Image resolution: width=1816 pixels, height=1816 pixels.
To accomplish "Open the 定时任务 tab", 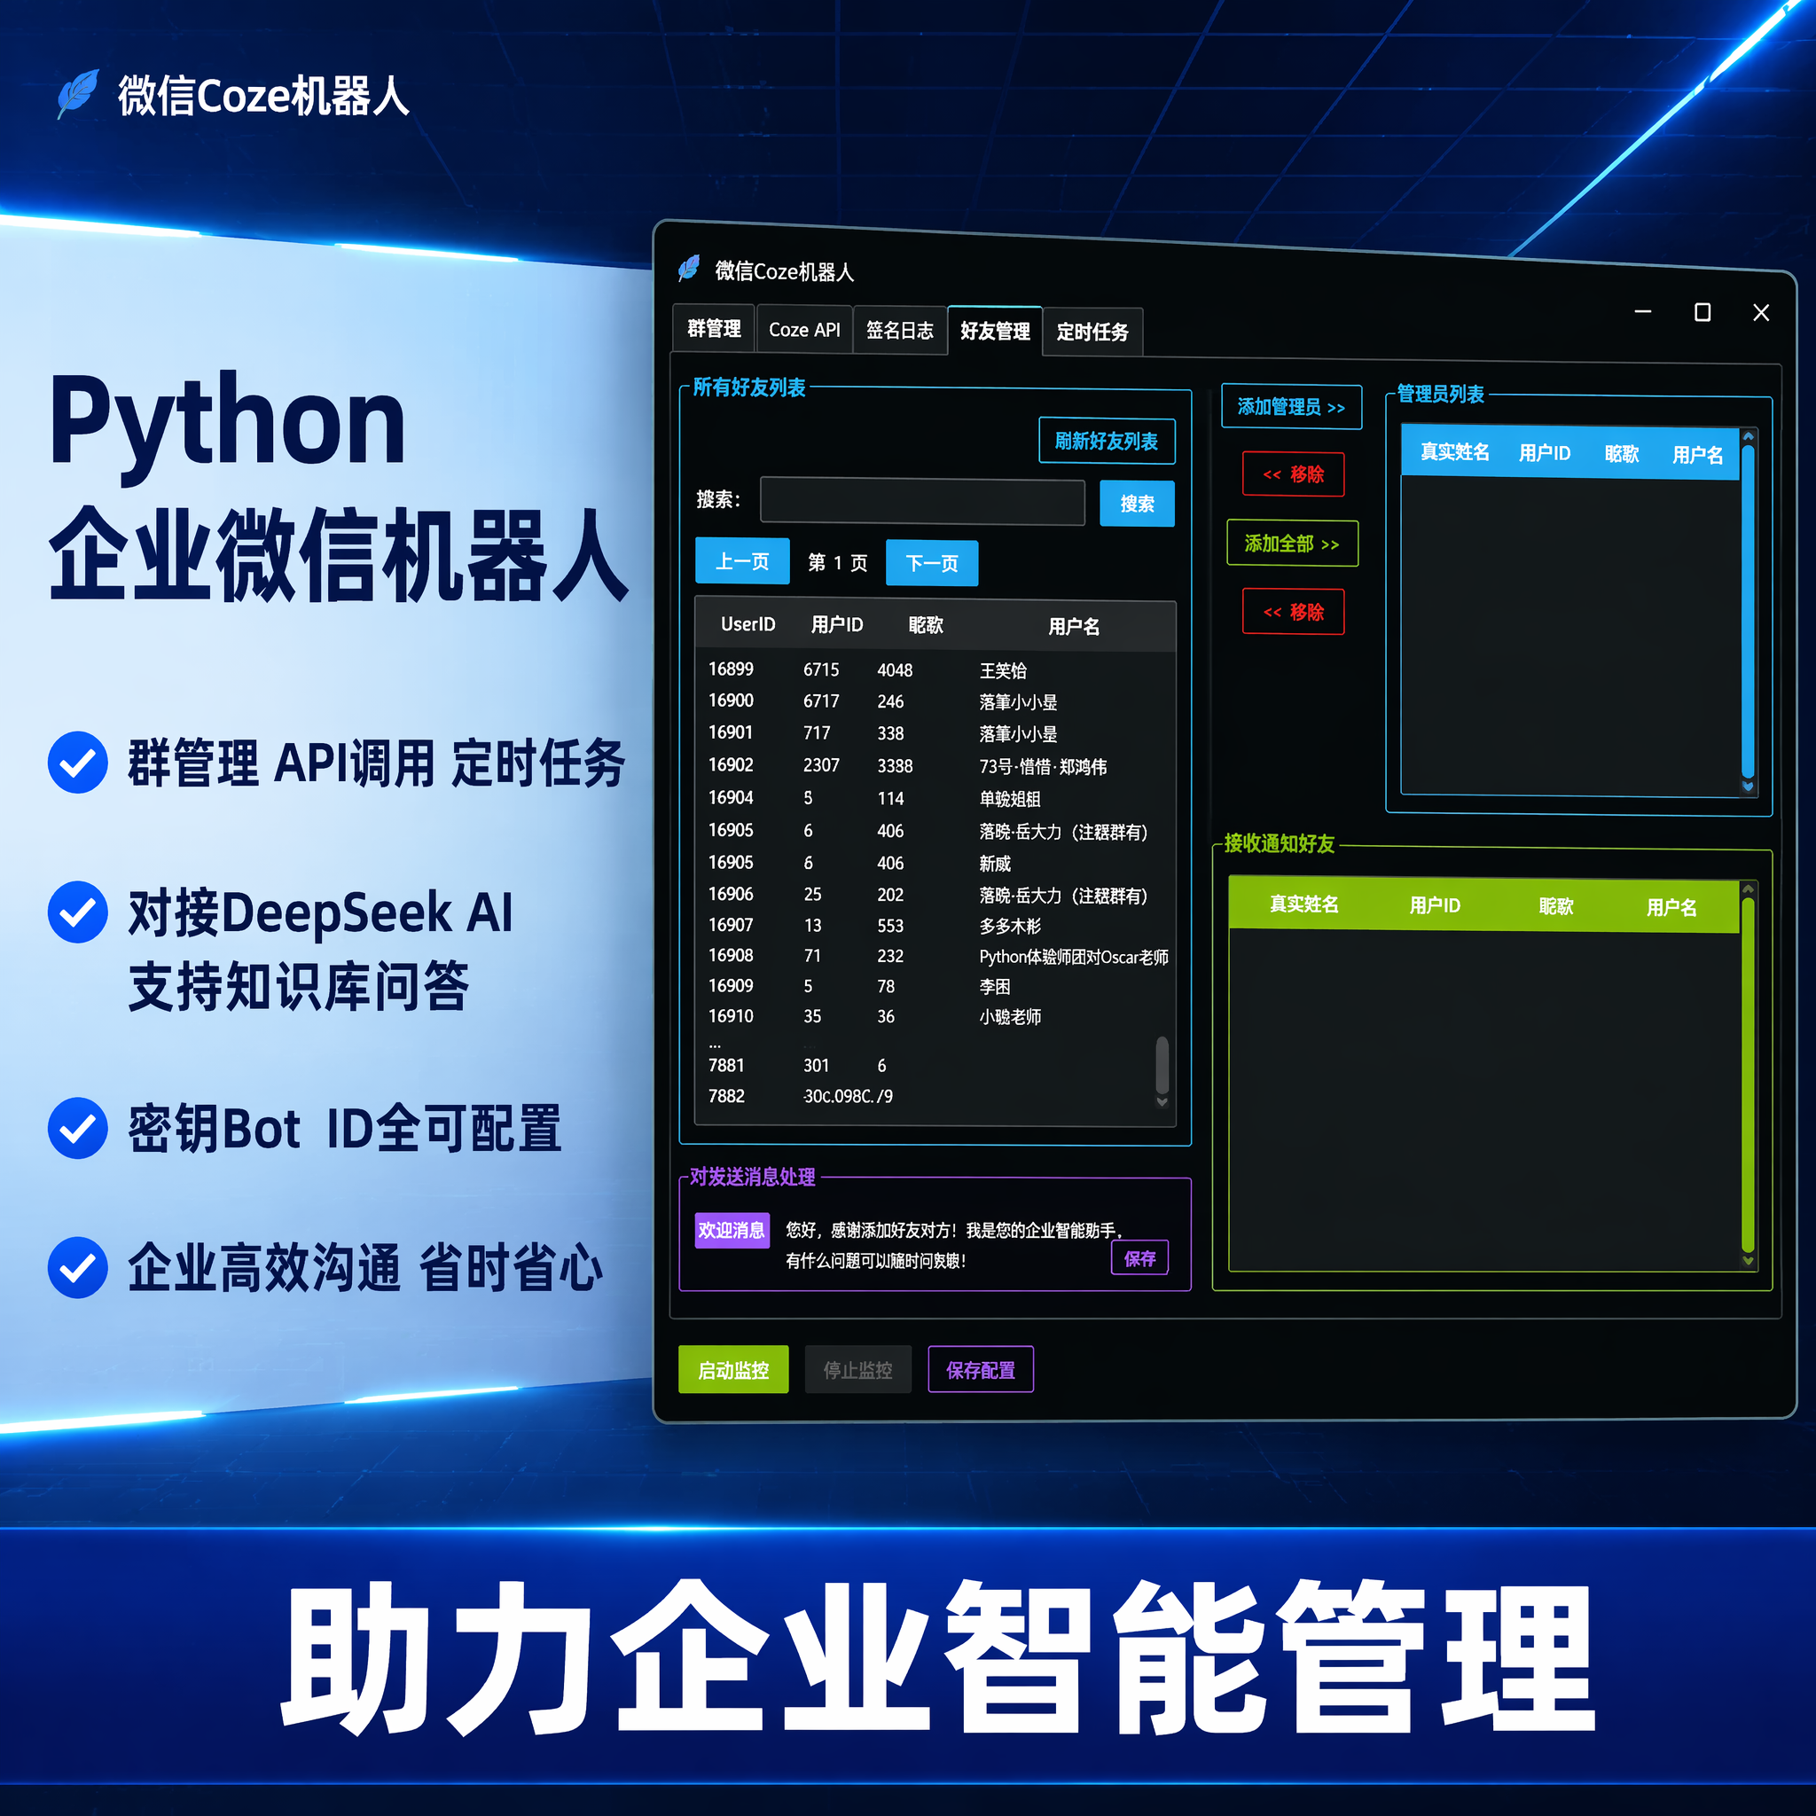I will [1092, 333].
